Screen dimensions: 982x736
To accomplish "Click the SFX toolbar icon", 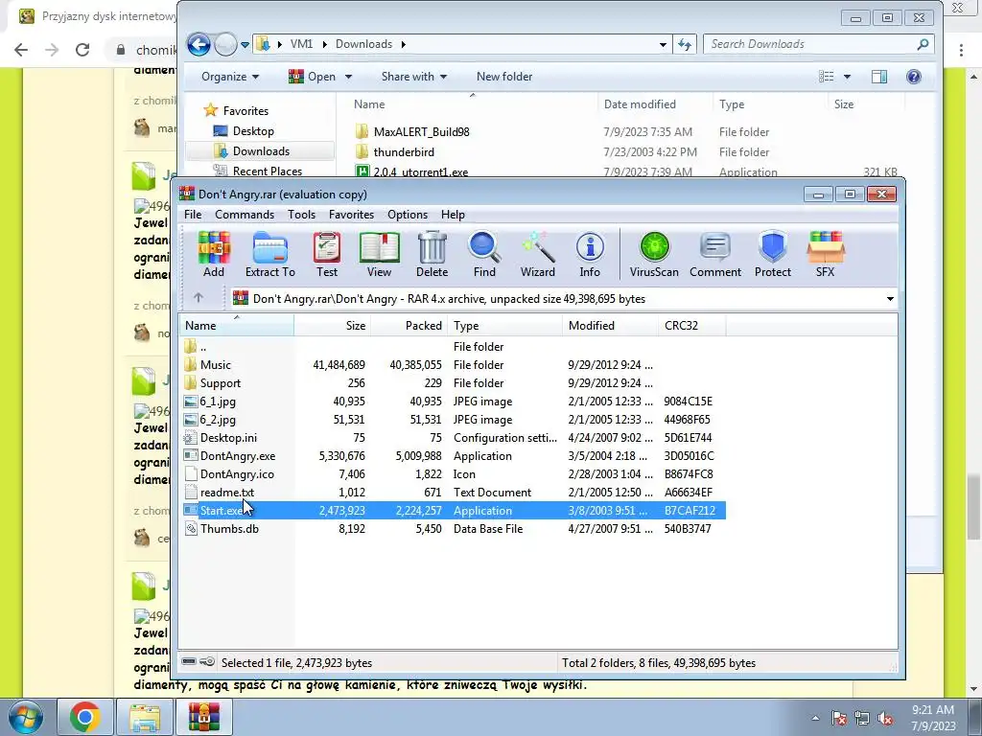I will [825, 254].
